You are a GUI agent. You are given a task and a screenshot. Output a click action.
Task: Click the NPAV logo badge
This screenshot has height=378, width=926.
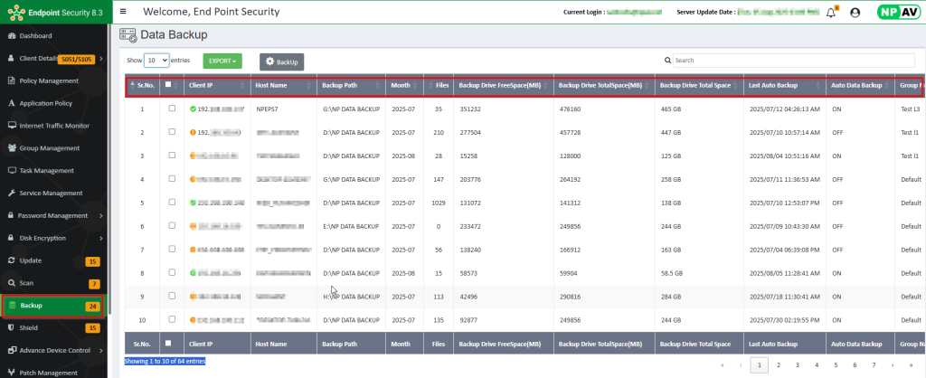899,13
